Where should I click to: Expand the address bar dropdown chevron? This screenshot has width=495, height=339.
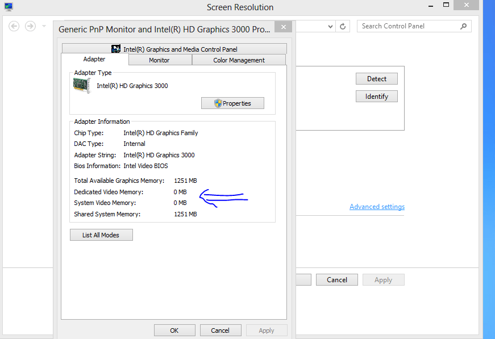pos(330,27)
